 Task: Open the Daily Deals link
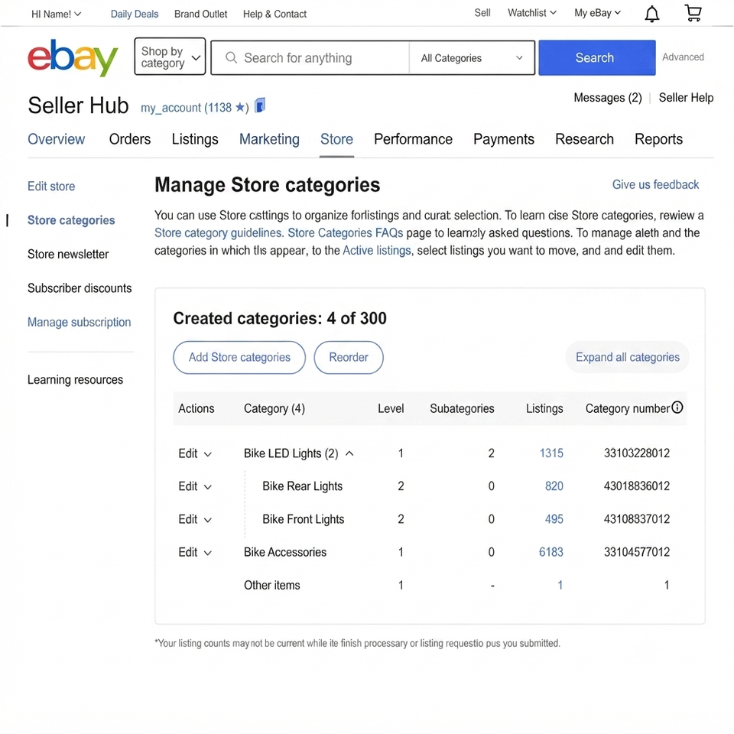(x=135, y=14)
